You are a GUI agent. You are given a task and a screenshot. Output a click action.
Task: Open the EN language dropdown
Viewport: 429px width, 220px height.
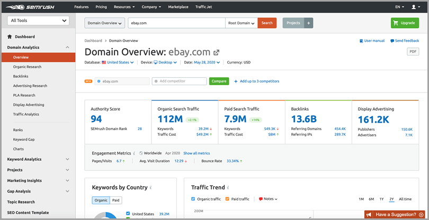tap(400, 7)
